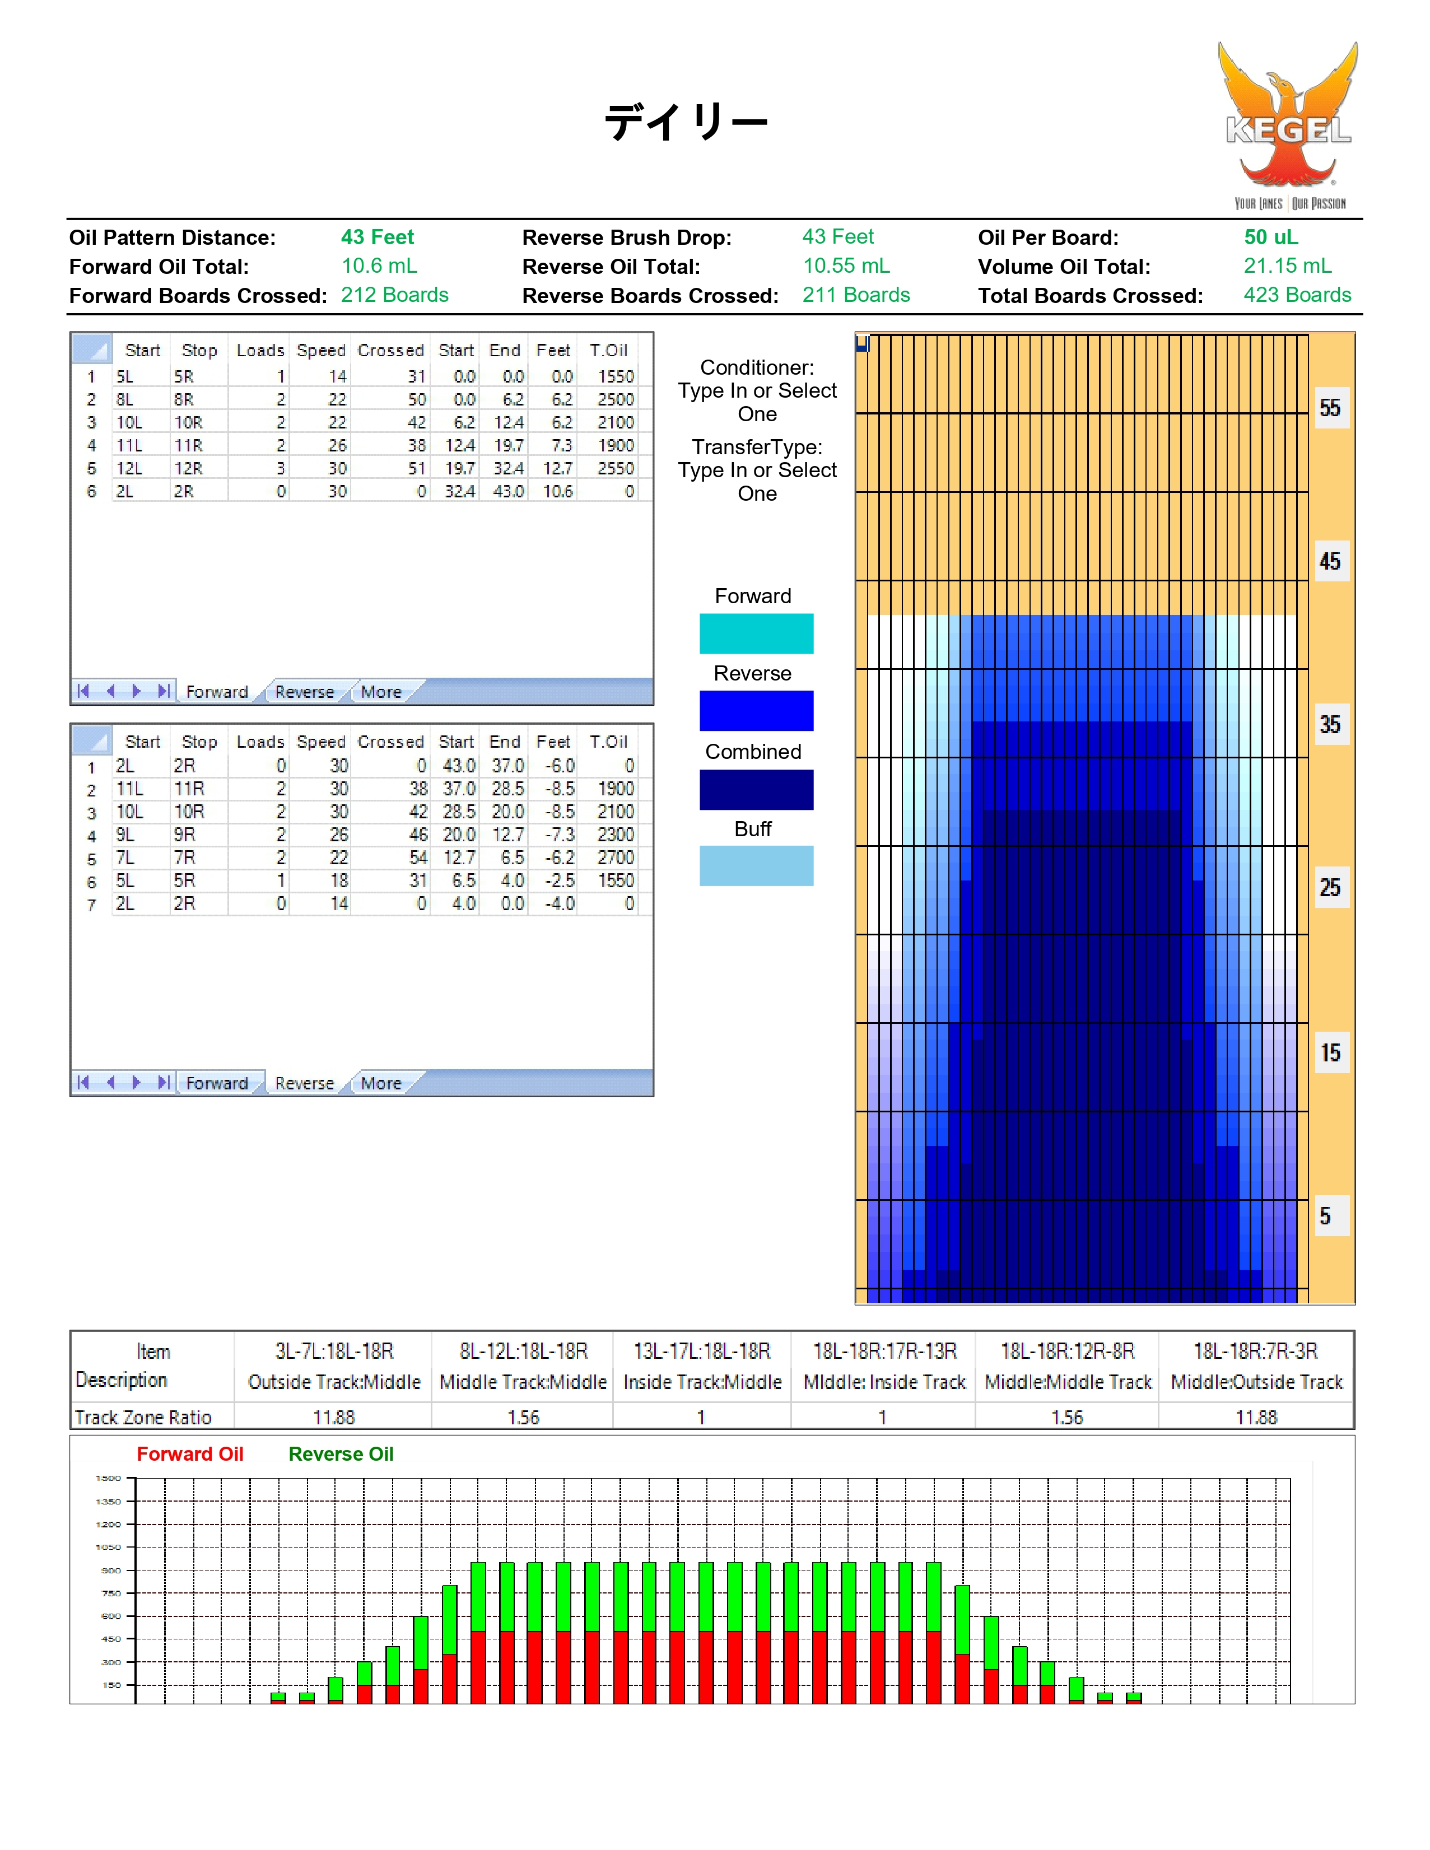The height and width of the screenshot is (1850, 1430).
Task: Click the cyan Forward color swatch
Action: [x=756, y=633]
